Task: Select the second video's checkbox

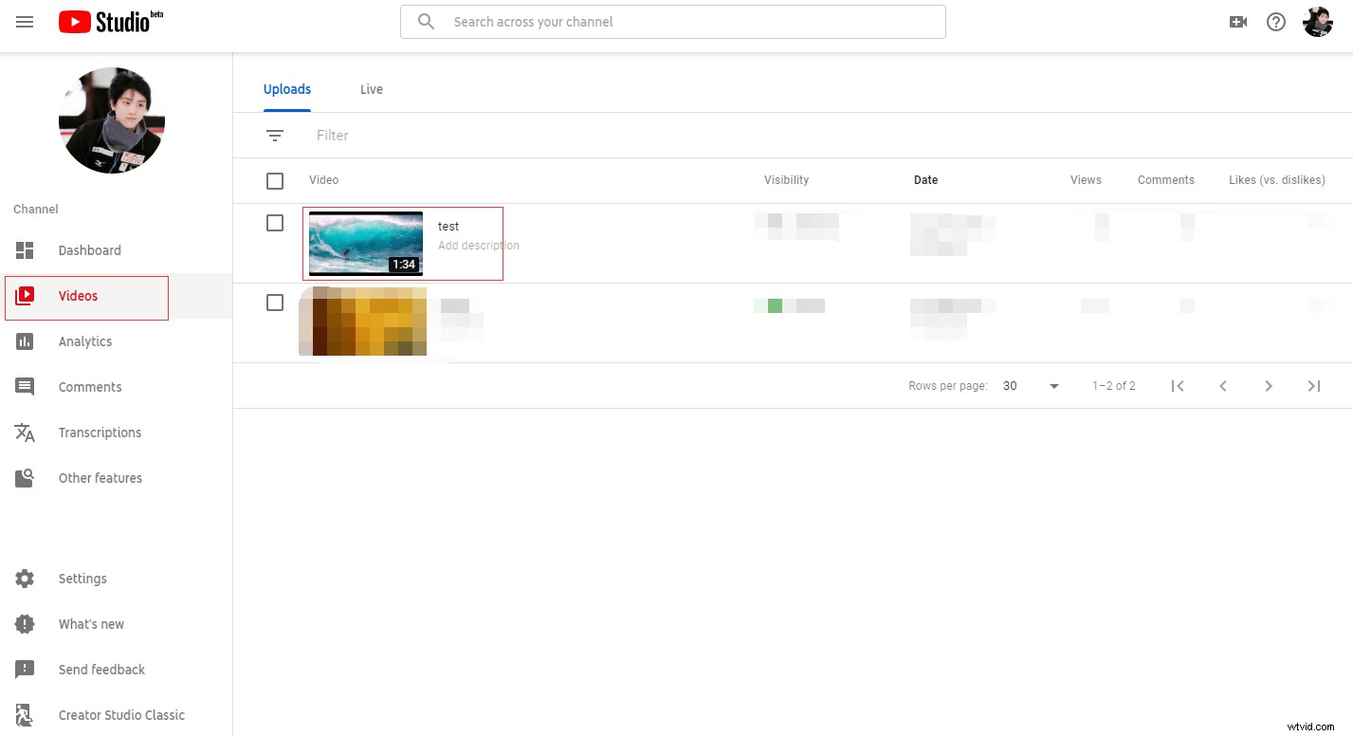Action: pyautogui.click(x=275, y=303)
